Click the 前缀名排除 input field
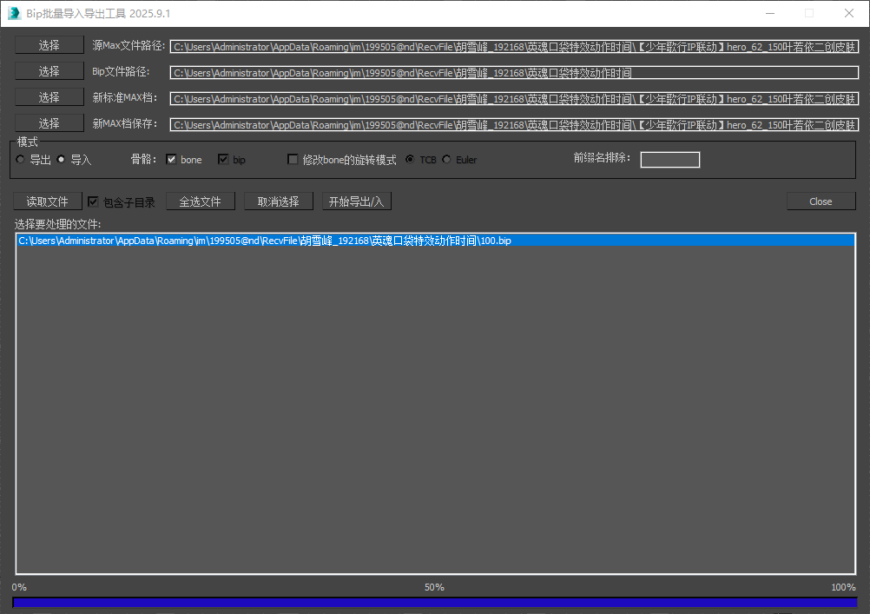This screenshot has width=870, height=614. 669,160
